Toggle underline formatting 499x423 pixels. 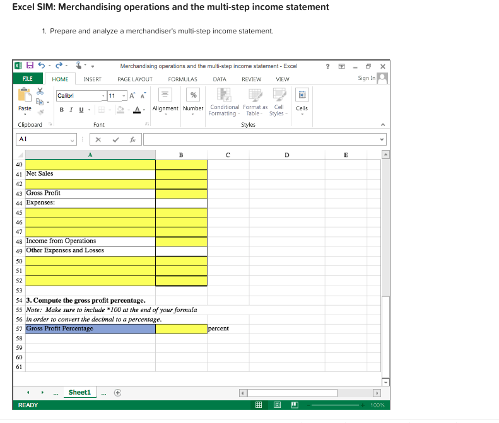click(x=81, y=110)
